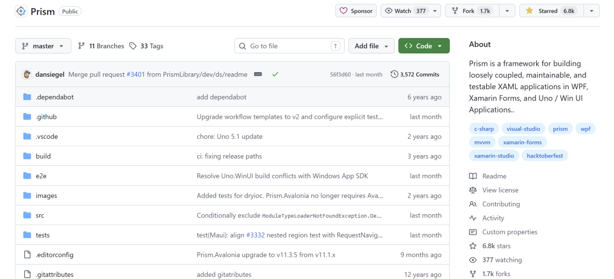Open pull request #3401 link
This screenshot has height=279, width=614.
(135, 74)
